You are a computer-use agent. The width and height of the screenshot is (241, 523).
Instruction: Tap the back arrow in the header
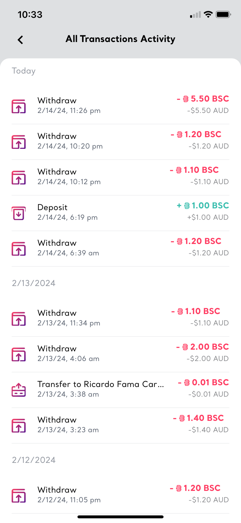coord(20,40)
